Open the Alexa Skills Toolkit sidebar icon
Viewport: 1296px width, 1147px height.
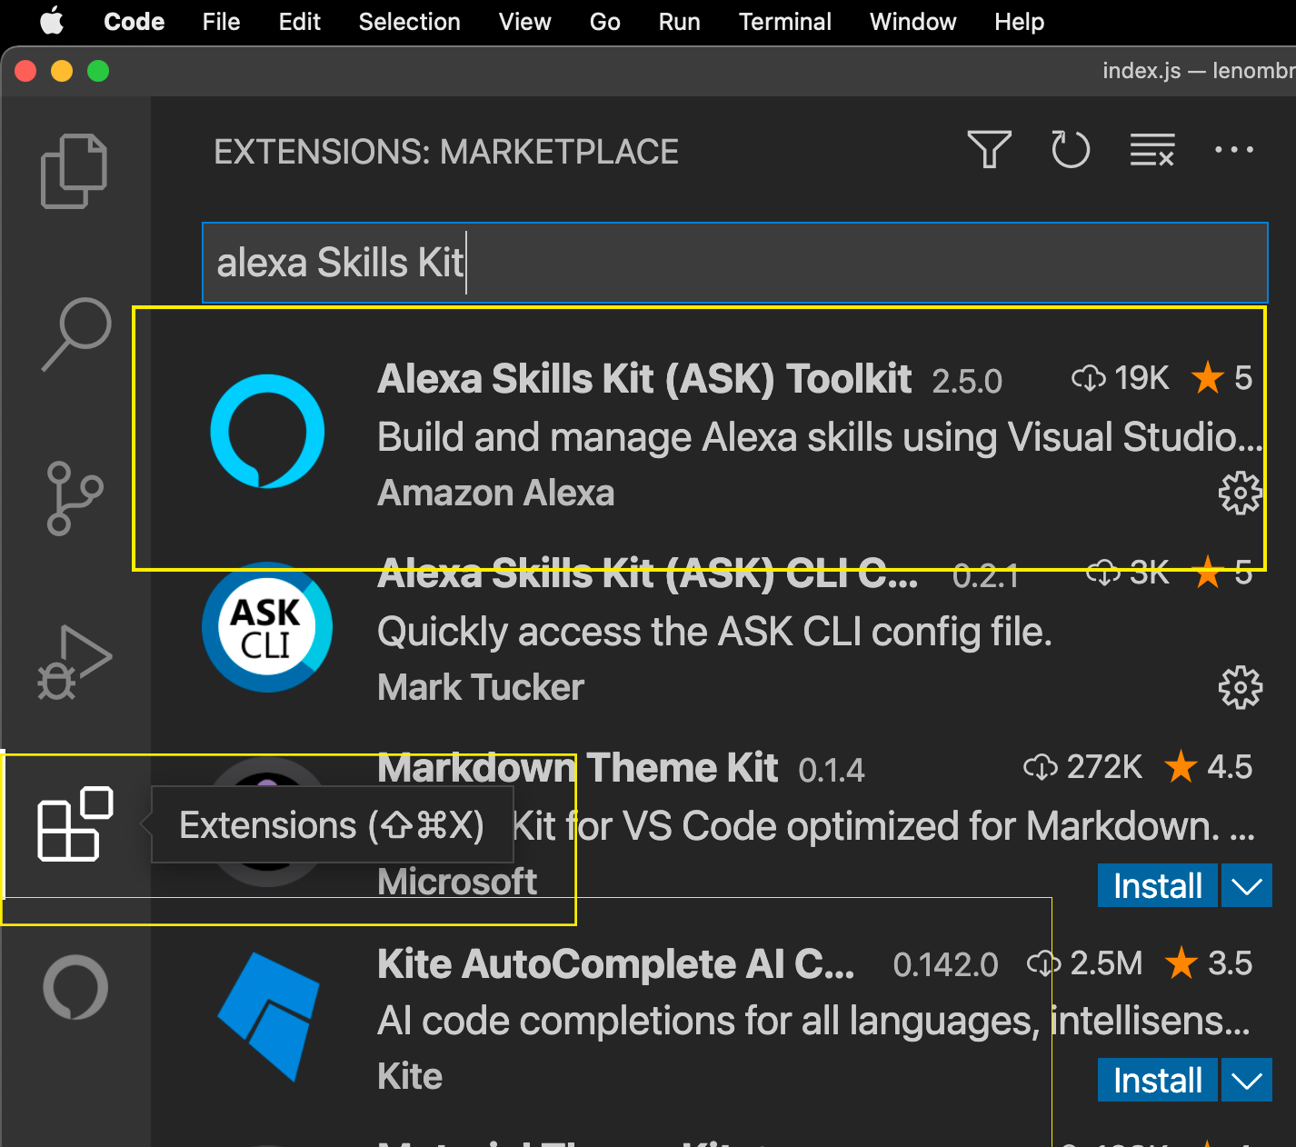tap(73, 988)
